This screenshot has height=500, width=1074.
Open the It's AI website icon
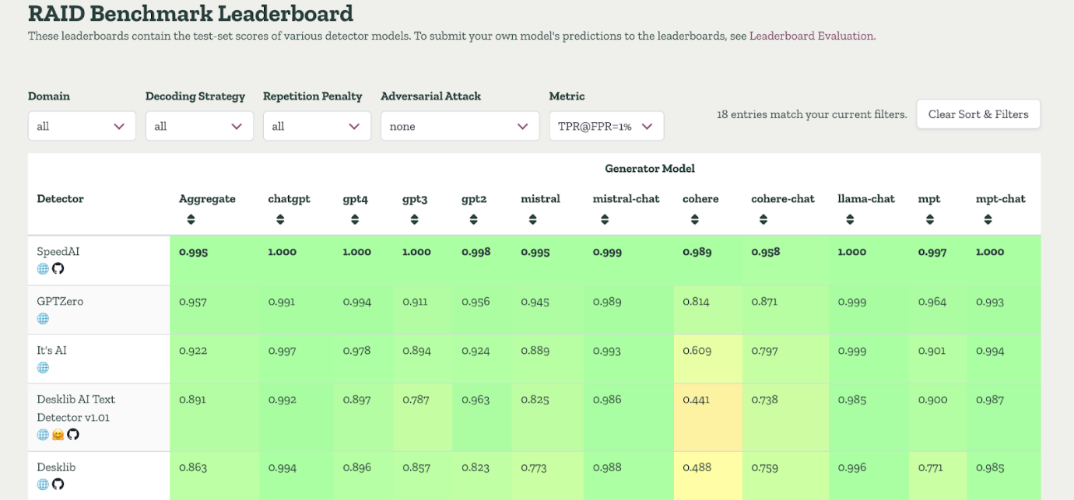pyautogui.click(x=43, y=367)
